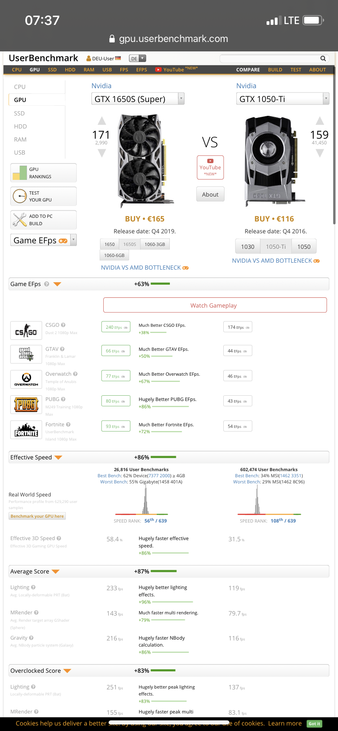Click the browser URL gpu.userbenchmark.com
The height and width of the screenshot is (731, 338).
point(173,39)
